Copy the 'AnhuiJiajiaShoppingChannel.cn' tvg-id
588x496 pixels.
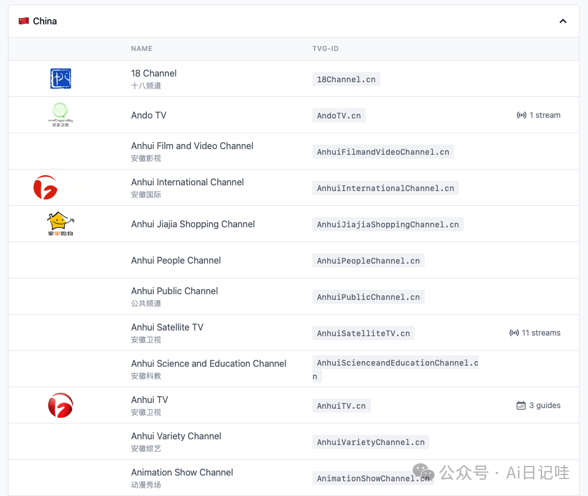pos(388,224)
